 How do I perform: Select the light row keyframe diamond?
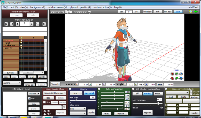click(21, 43)
